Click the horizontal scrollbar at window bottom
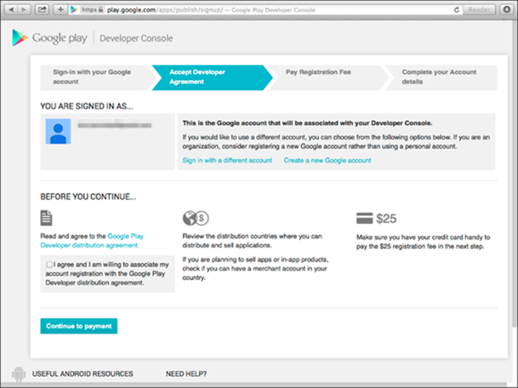The image size is (518, 388). [254, 384]
